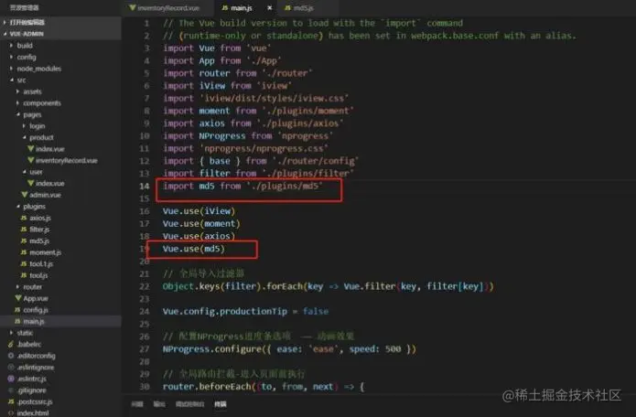Click the JS icon beside main.js in tree
This screenshot has width=636, height=417.
(17, 321)
